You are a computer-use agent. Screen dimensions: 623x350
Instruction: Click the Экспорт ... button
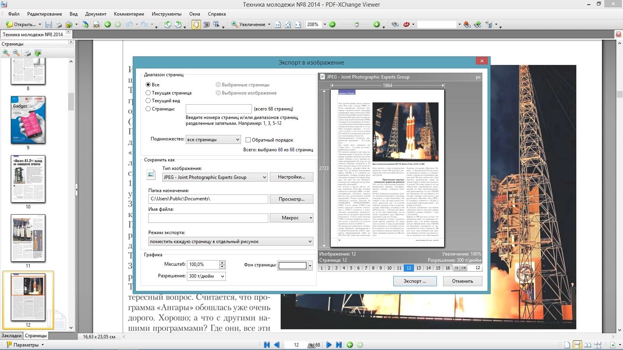[x=415, y=281]
